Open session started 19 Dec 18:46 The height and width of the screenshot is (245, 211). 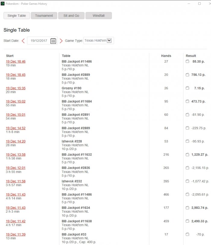16,61
